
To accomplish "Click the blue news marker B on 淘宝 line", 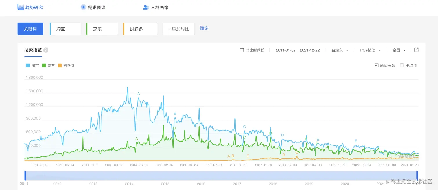I will click(x=175, y=114).
